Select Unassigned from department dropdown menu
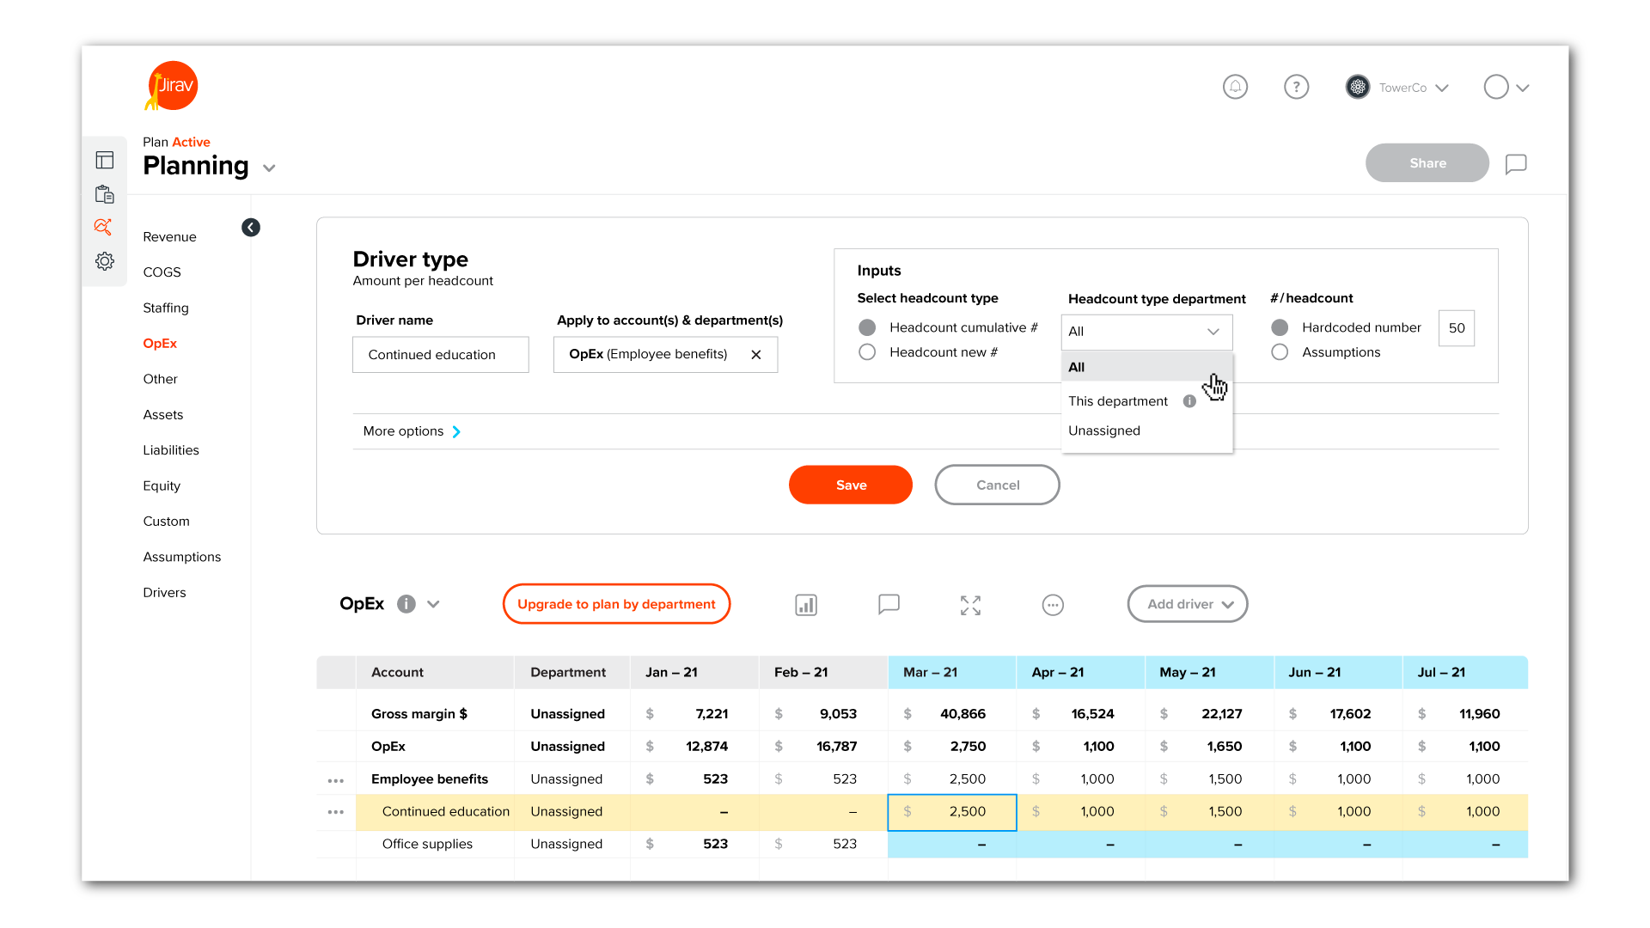 pyautogui.click(x=1103, y=430)
